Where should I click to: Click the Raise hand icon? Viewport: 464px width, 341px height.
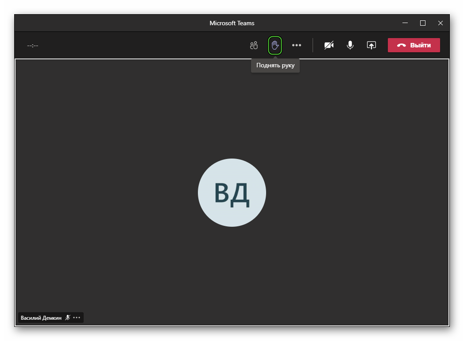pyautogui.click(x=275, y=45)
